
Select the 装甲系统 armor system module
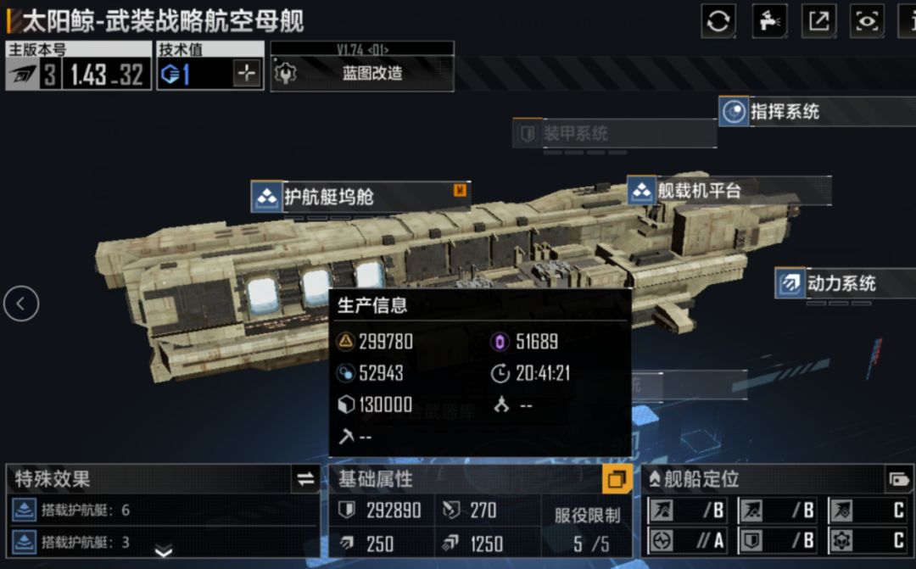(615, 134)
